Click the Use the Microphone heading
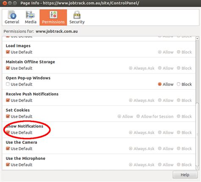 coord(25,159)
